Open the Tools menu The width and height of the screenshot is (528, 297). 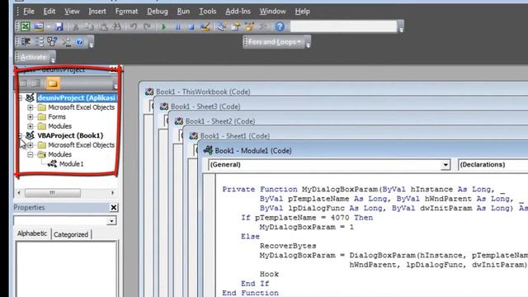(x=207, y=11)
